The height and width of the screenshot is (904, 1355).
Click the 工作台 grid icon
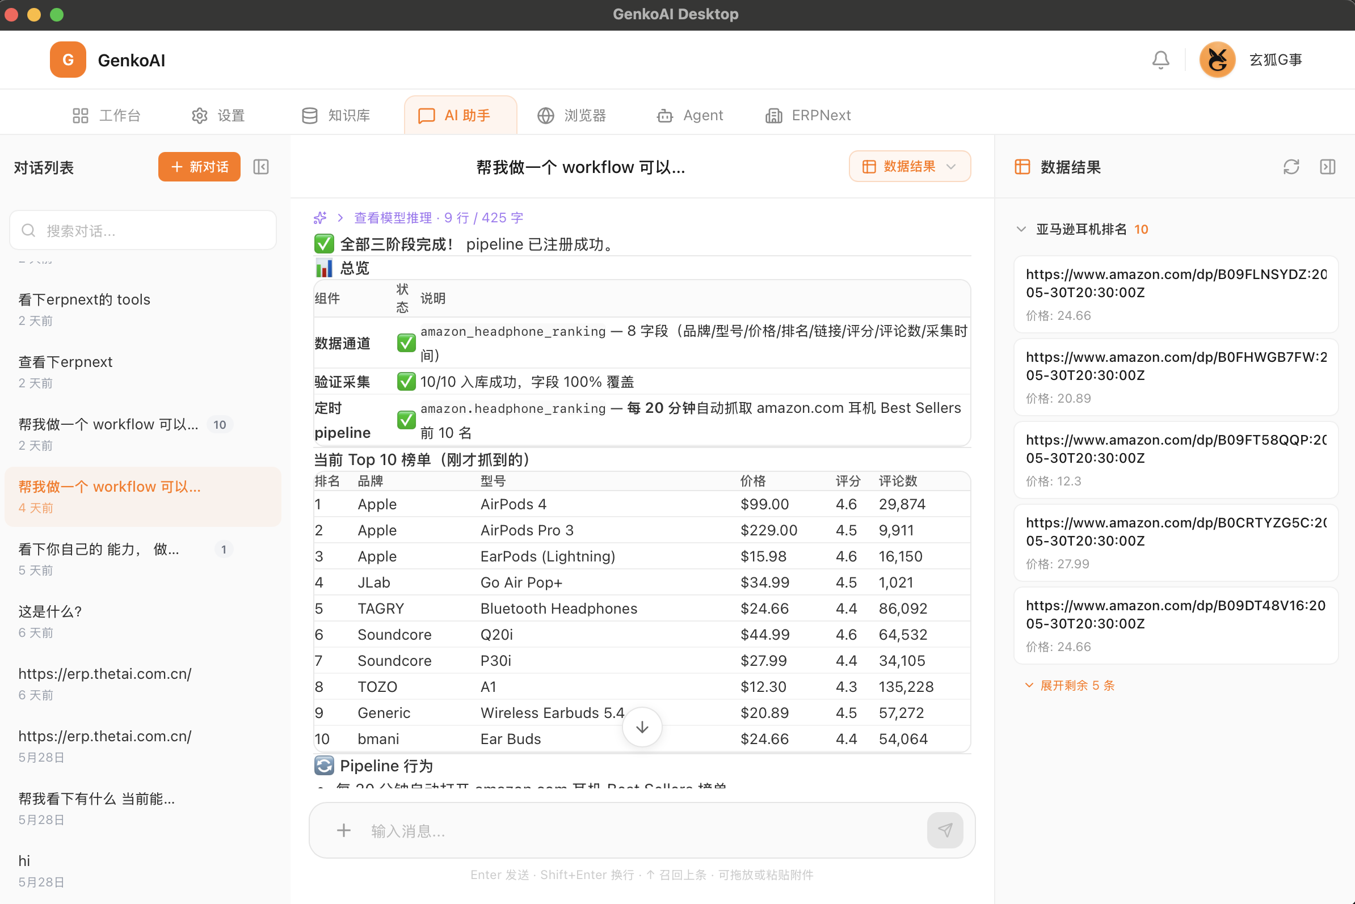point(80,116)
